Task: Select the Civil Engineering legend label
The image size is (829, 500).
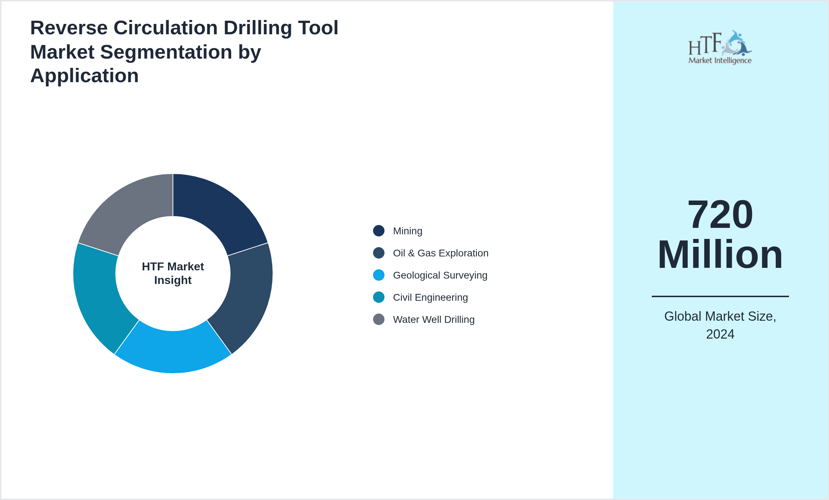Action: pos(430,297)
